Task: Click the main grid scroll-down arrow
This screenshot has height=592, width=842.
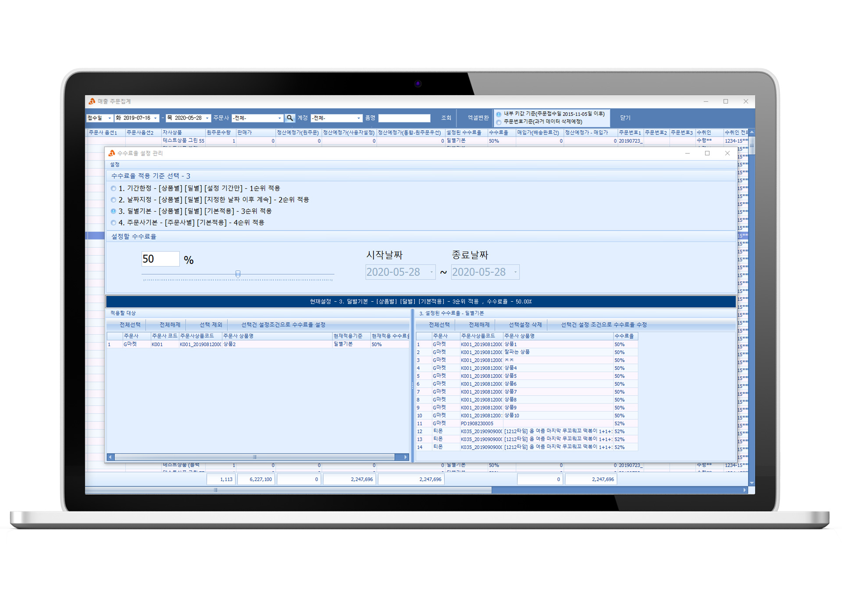Action: (x=752, y=483)
